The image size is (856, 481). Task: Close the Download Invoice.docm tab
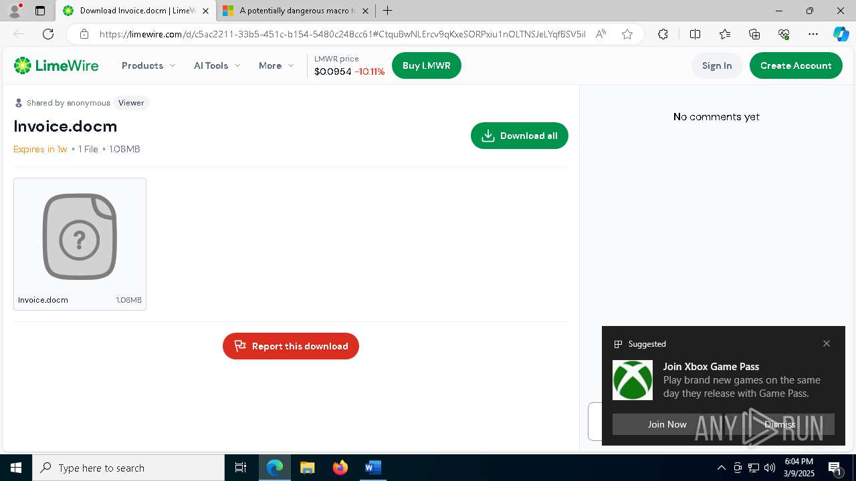tap(205, 11)
